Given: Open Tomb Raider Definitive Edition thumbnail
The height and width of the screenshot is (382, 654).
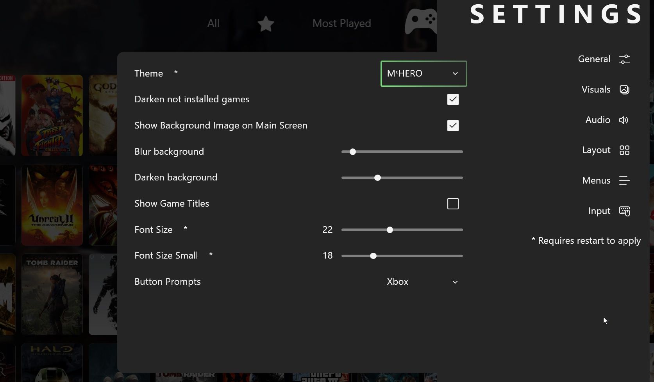Looking at the screenshot, I should 52,294.
